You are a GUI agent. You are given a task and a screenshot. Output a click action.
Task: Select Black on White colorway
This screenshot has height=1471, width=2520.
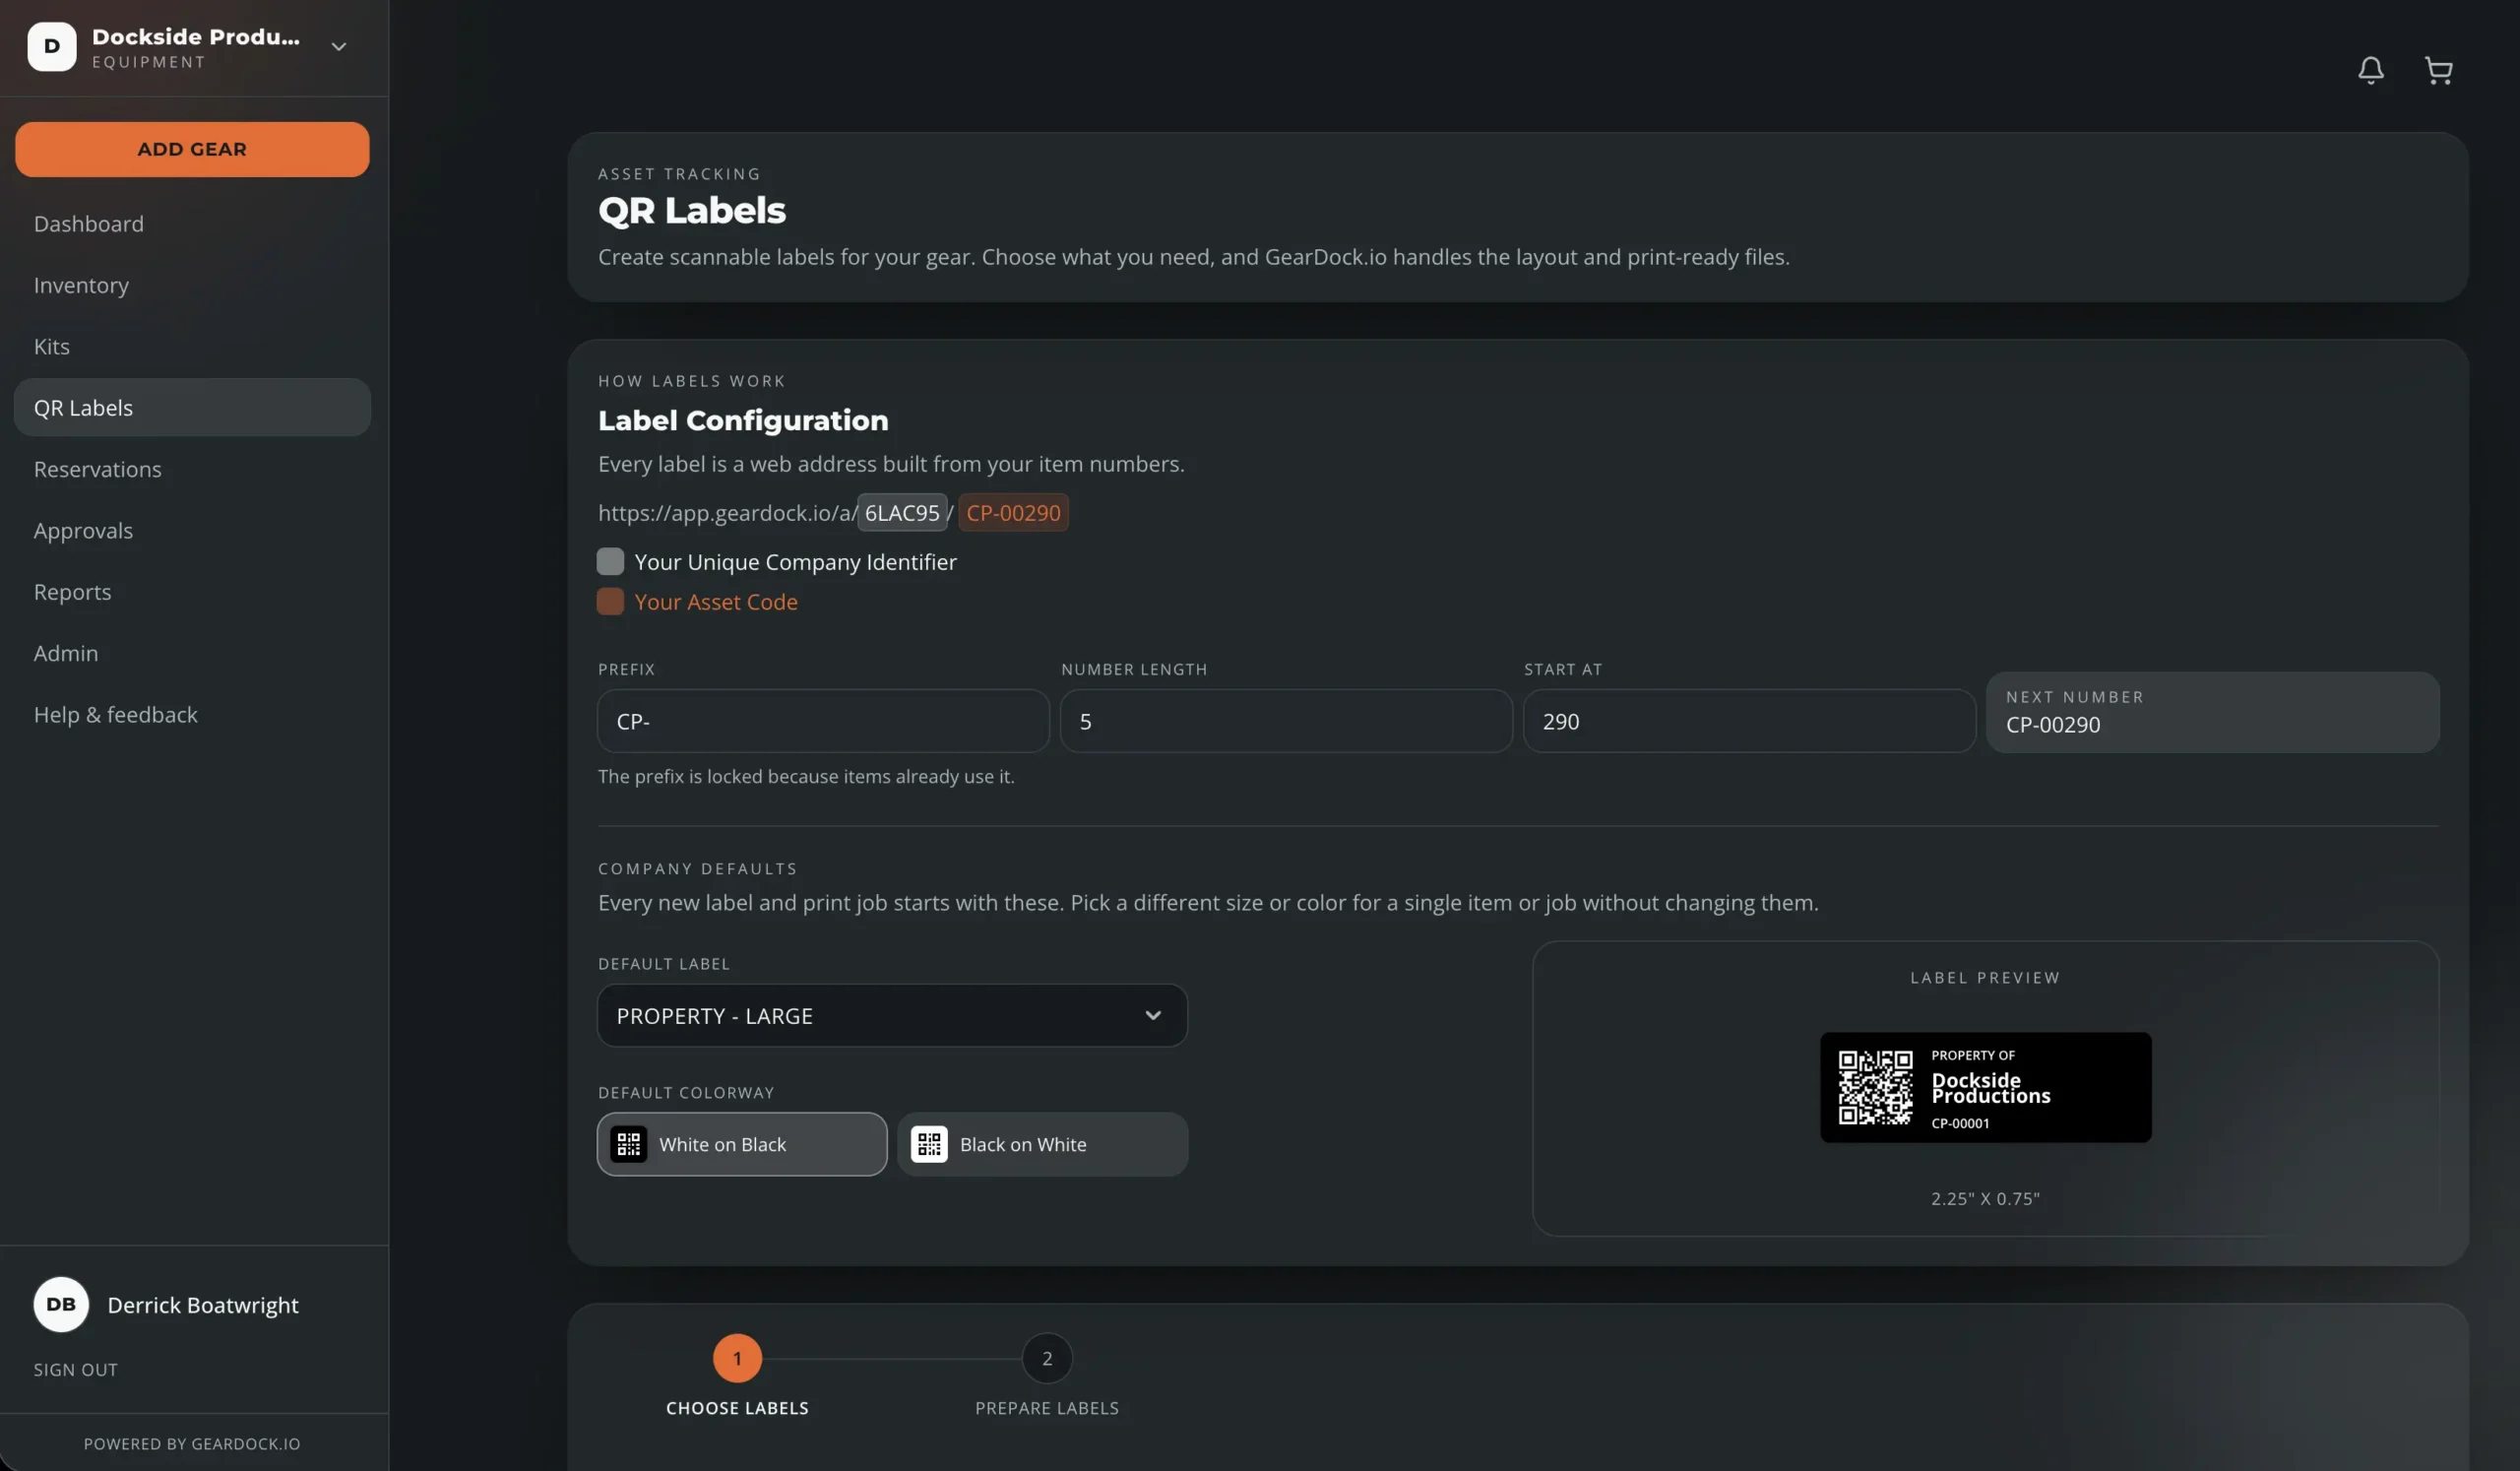point(1043,1144)
